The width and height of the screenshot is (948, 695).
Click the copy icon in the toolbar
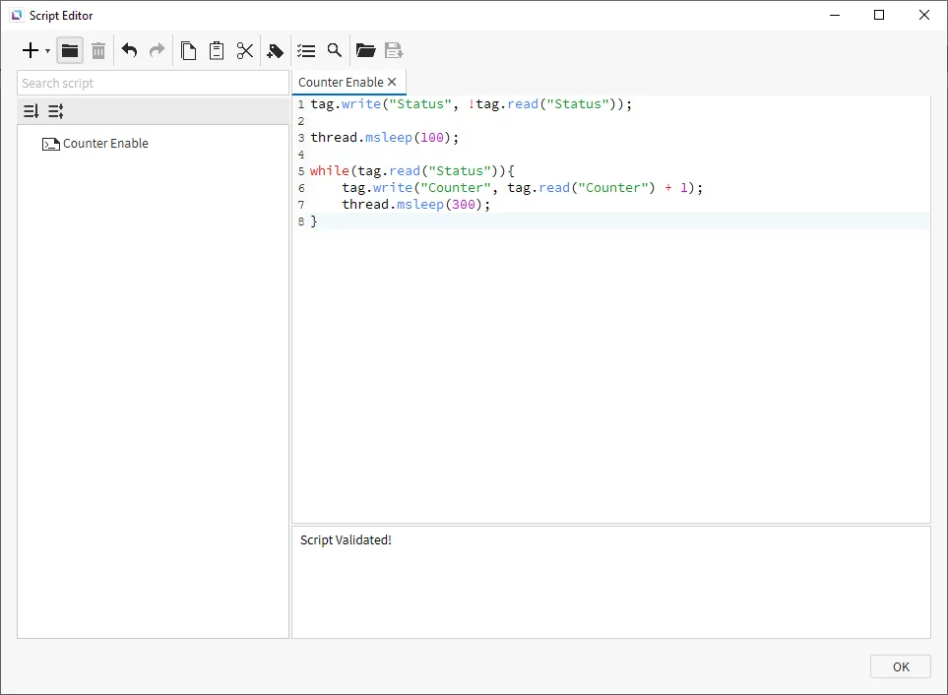pos(188,50)
